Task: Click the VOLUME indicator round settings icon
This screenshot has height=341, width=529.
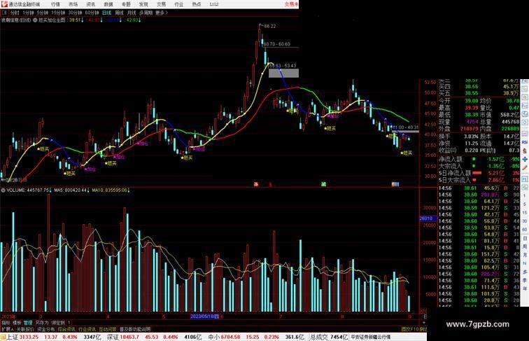Action: tap(3, 190)
